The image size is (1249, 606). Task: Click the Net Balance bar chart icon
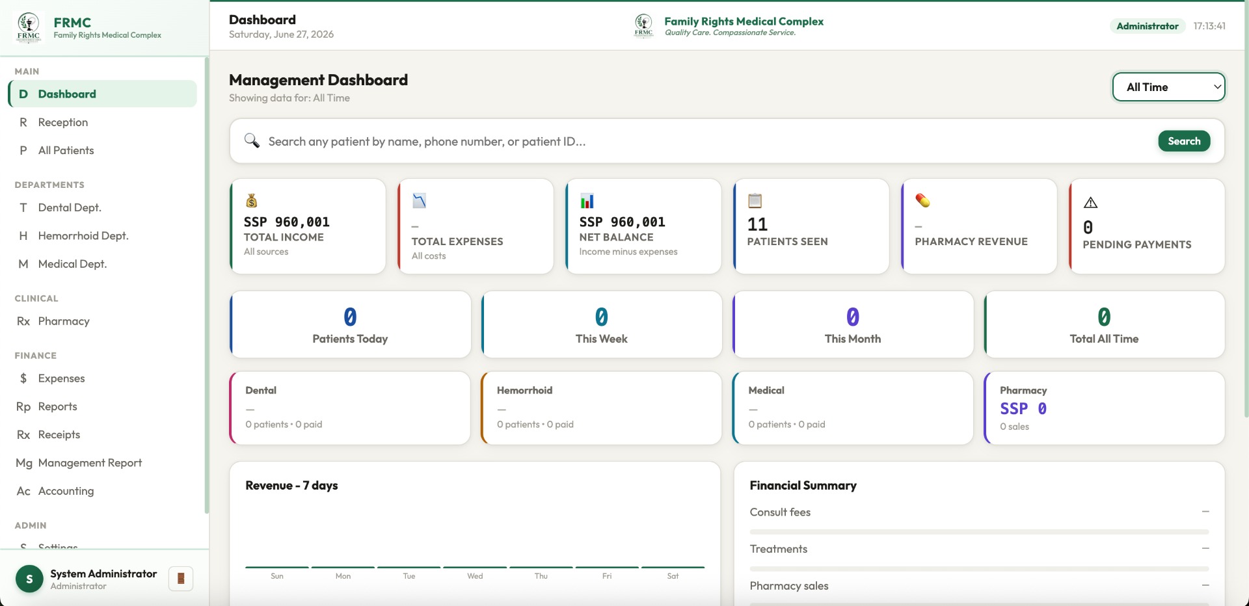(x=587, y=200)
